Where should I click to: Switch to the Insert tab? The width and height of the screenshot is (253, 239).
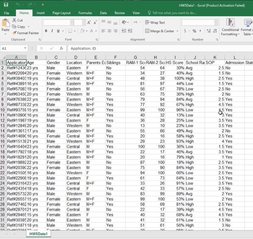point(40,13)
